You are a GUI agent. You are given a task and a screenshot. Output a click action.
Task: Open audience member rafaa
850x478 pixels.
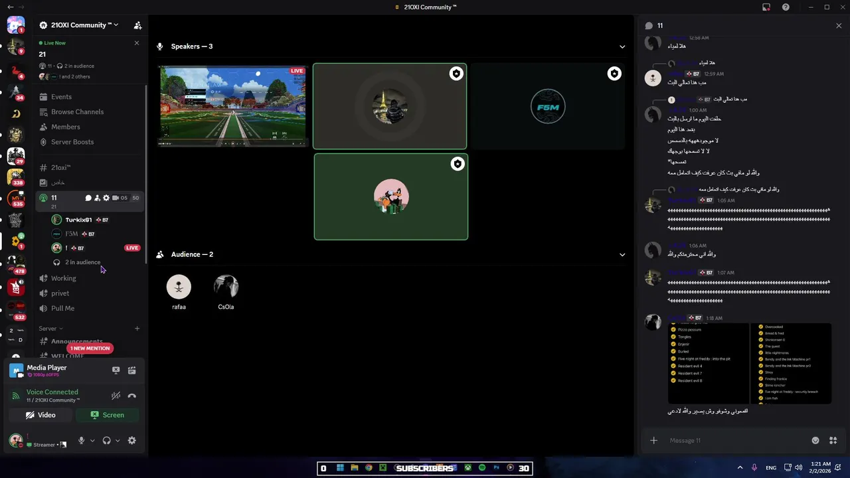pos(179,292)
